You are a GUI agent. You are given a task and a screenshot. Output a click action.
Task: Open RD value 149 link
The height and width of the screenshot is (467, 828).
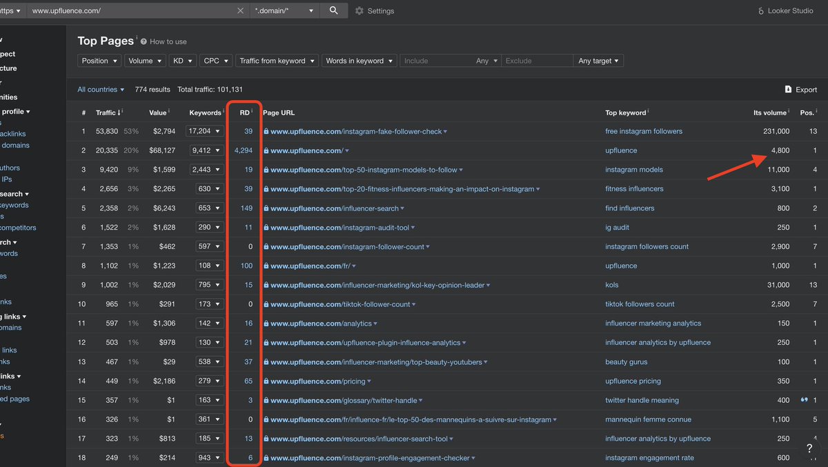tap(246, 208)
